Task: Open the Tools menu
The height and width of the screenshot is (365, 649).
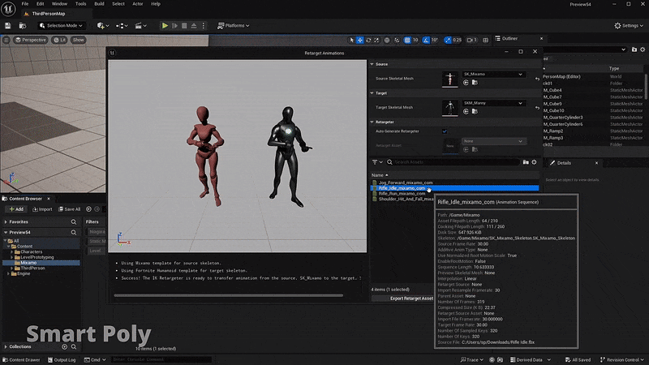Action: (x=80, y=4)
